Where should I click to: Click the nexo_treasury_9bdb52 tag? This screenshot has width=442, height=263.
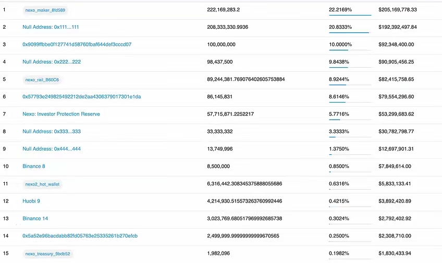[x=47, y=254]
